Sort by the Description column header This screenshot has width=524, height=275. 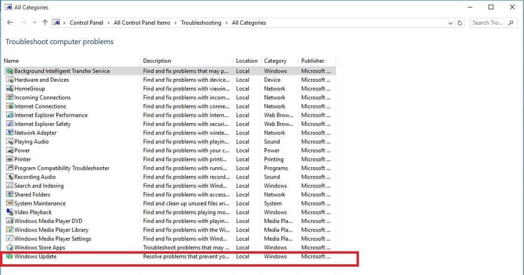(x=186, y=61)
